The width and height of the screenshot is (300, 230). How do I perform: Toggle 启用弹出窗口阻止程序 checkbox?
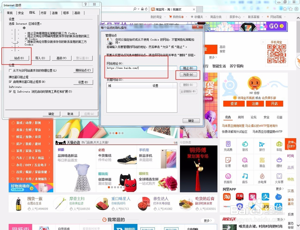coord(10,82)
